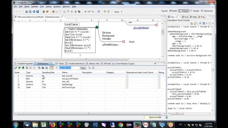
Task: Click the yellow gear icon in main toolbar
Action: [47, 12]
